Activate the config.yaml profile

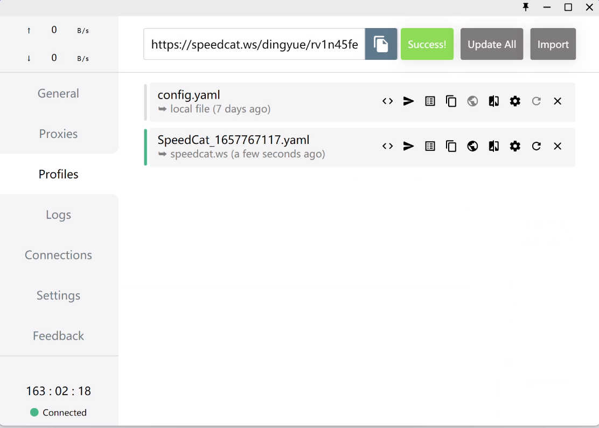[x=242, y=101]
